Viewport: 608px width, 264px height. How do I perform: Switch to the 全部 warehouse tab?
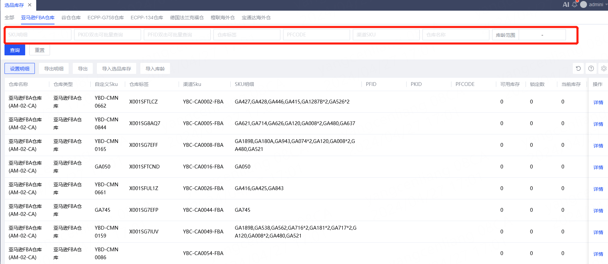click(x=9, y=18)
